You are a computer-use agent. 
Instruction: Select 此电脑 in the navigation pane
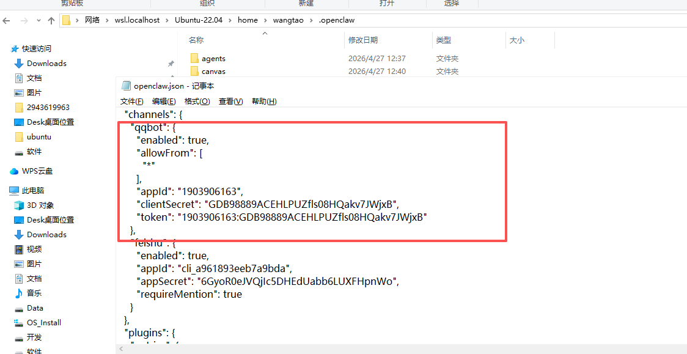(33, 191)
